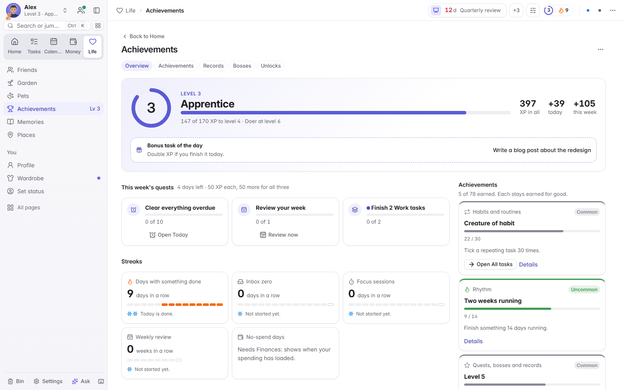Open the Calendar section
The image size is (624, 390).
point(53,46)
